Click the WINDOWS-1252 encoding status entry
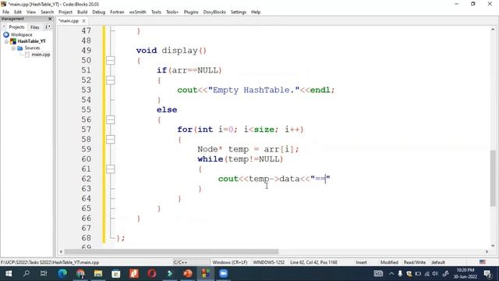This screenshot has width=499, height=281. (268, 262)
